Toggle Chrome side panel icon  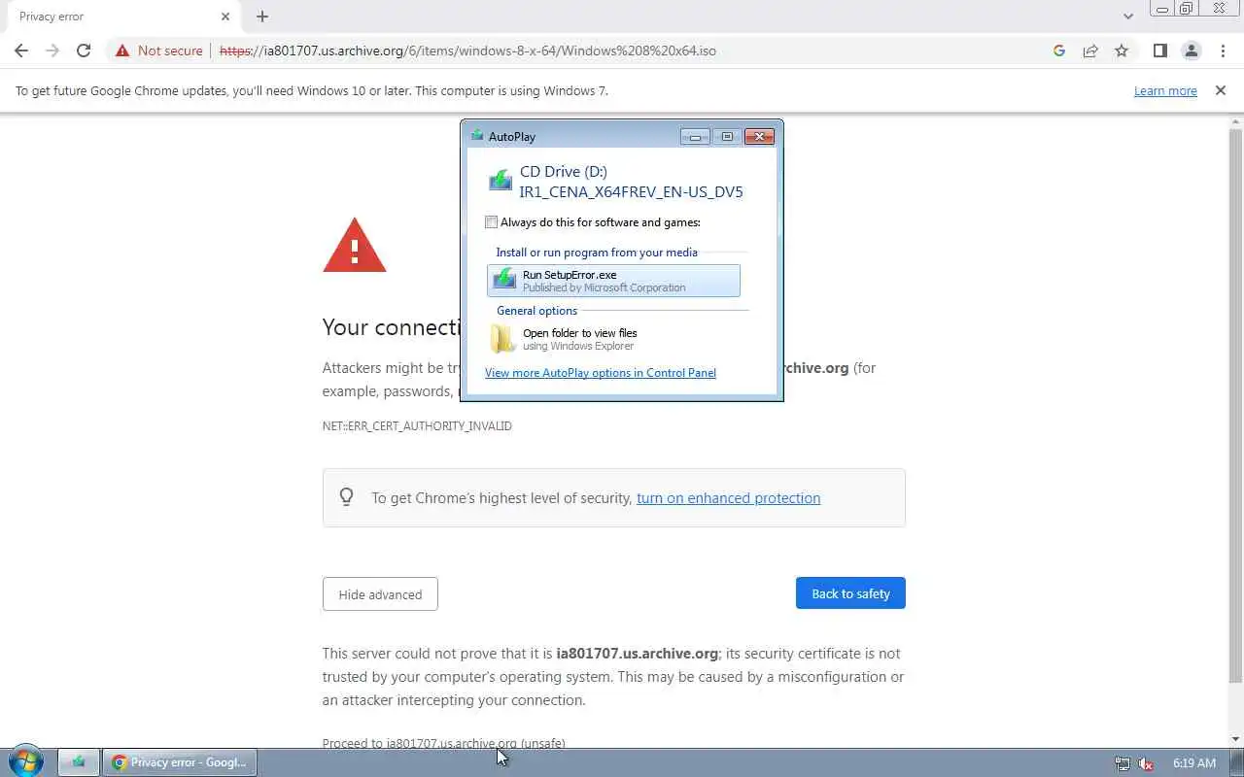(x=1159, y=51)
